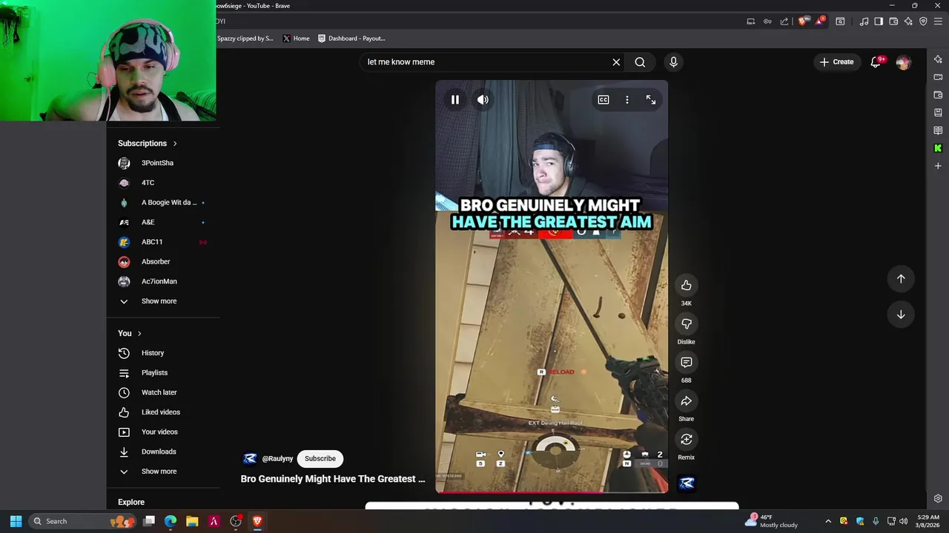The image size is (949, 533).
Task: Enter fullscreen for the Short
Action: [651, 100]
